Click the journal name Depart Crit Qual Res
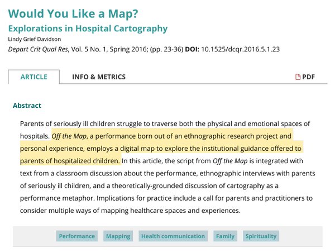Screen dimensions: 335x252 pos(38,49)
